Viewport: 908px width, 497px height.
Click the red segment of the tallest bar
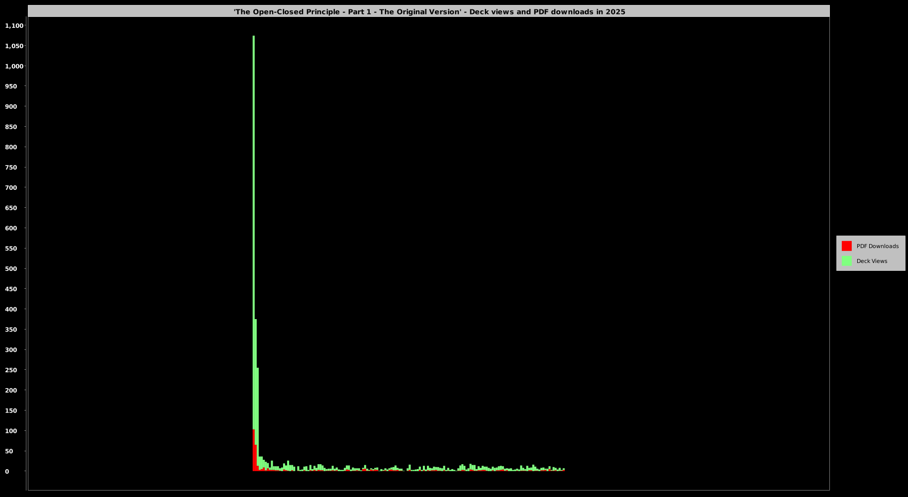tap(254, 450)
